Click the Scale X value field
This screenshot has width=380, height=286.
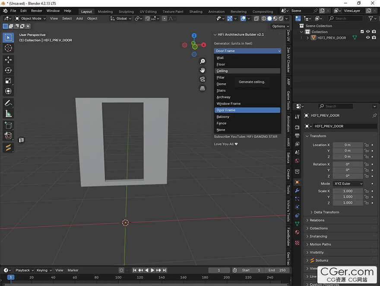pos(348,191)
